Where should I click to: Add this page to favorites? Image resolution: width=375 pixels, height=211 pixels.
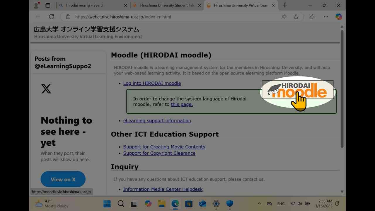click(x=296, y=17)
